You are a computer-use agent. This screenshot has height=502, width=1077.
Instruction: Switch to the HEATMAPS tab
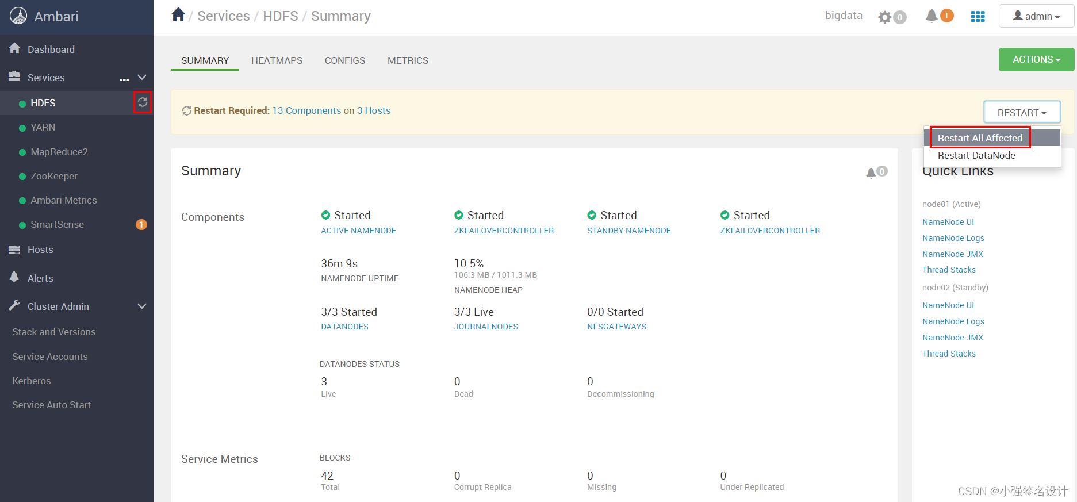pyautogui.click(x=277, y=60)
